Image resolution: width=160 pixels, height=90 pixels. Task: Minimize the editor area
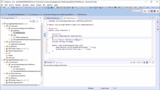pos(150,18)
